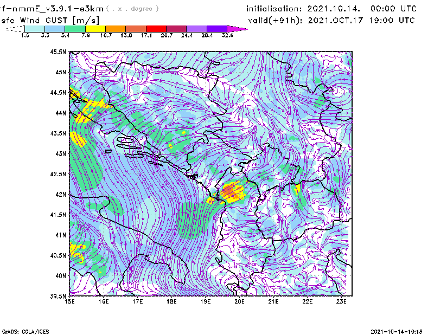The width and height of the screenshot is (434, 335).
Task: Click the "40N" latitude label
Action: [x=61, y=276]
